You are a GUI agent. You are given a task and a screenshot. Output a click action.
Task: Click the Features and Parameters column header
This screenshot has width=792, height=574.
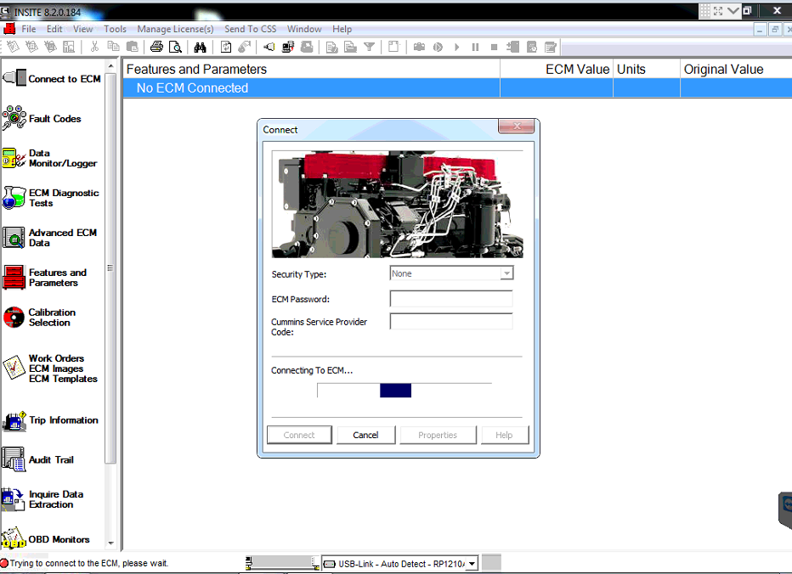pos(311,69)
